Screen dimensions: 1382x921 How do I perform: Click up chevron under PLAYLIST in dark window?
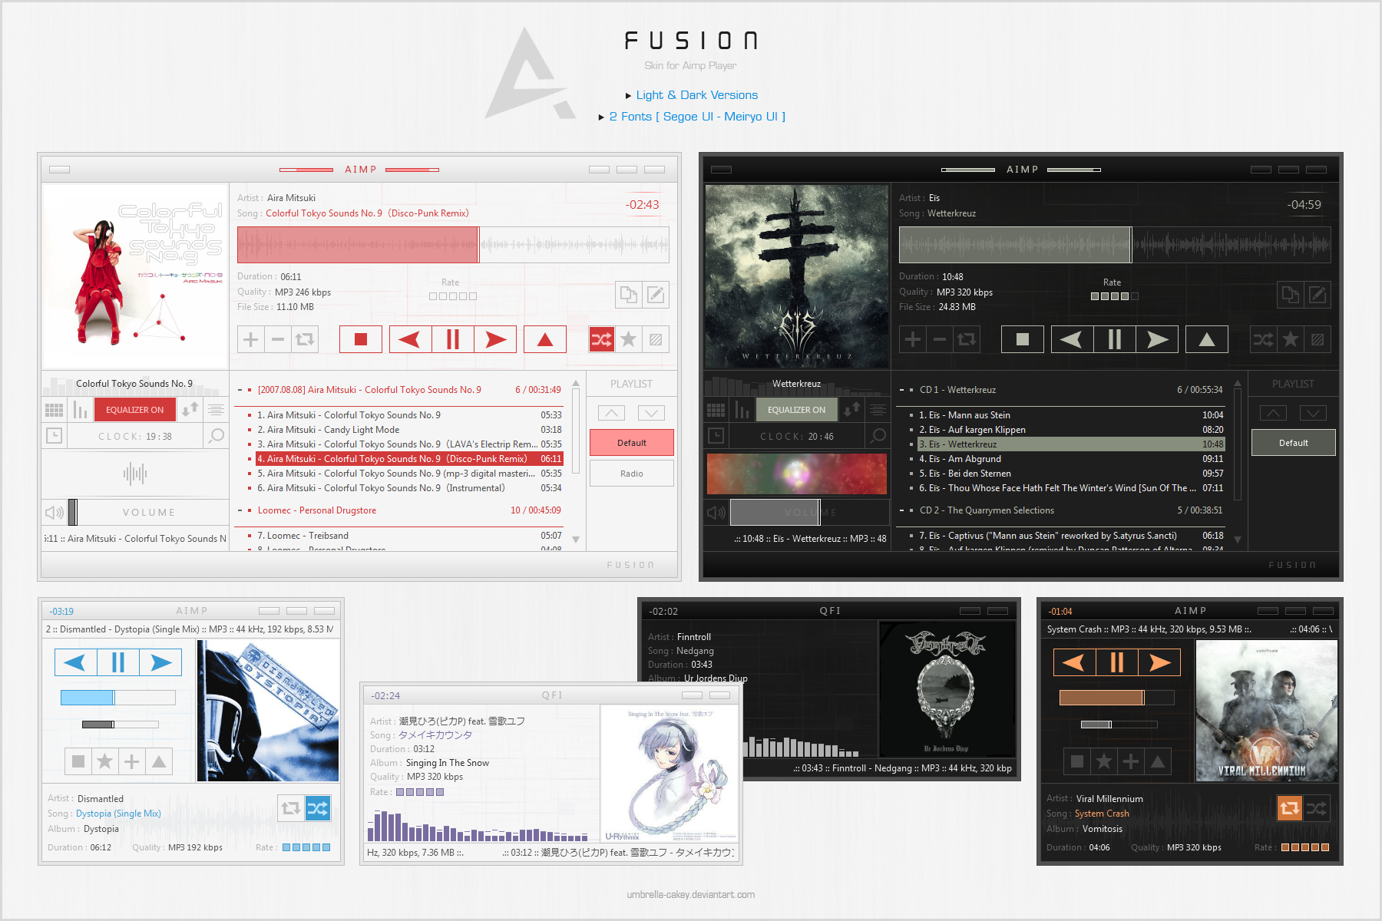pyautogui.click(x=1273, y=413)
